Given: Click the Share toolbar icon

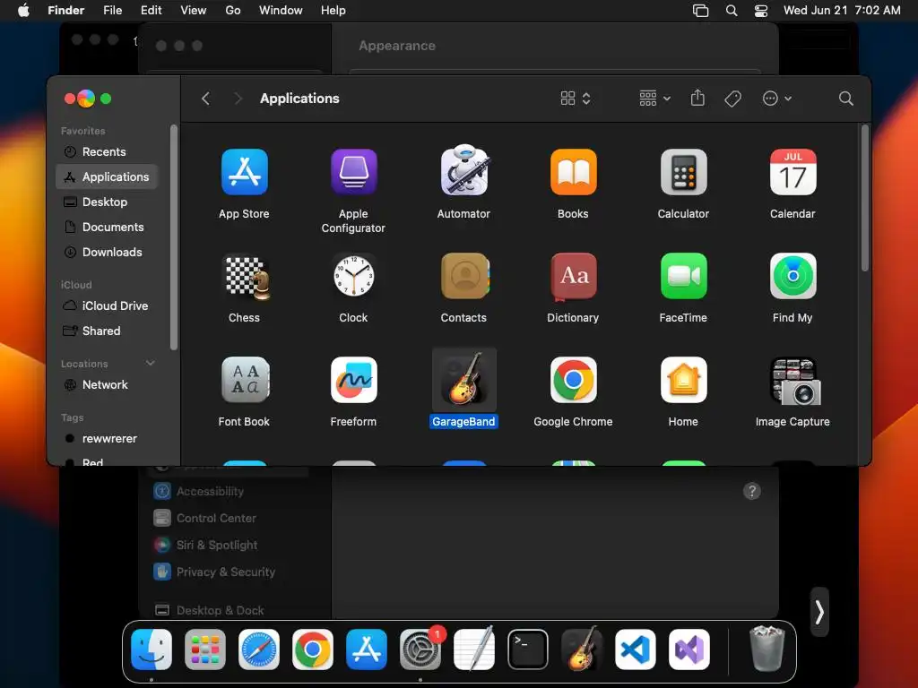Looking at the screenshot, I should click(x=697, y=98).
